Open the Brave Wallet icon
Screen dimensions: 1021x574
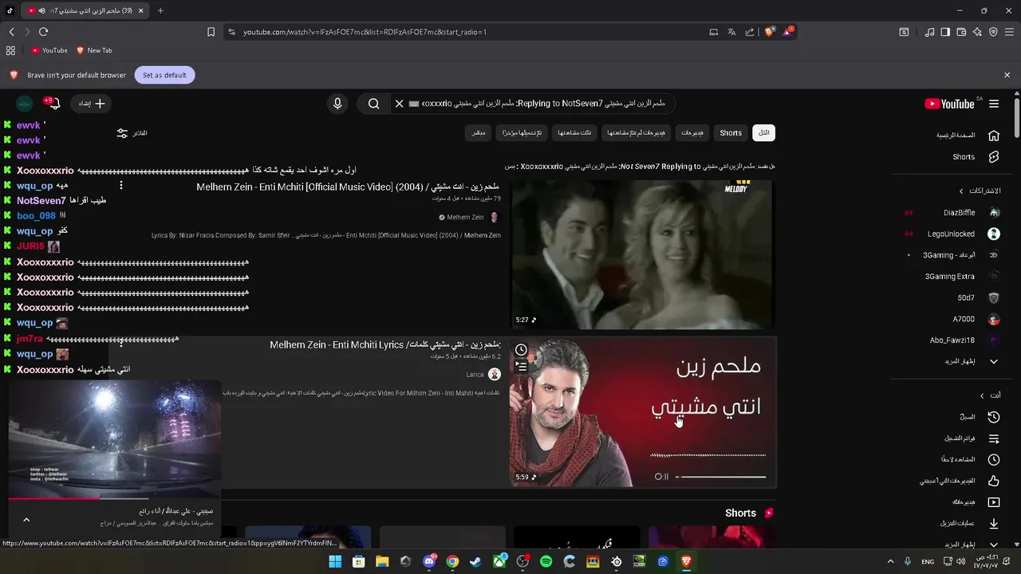click(961, 32)
